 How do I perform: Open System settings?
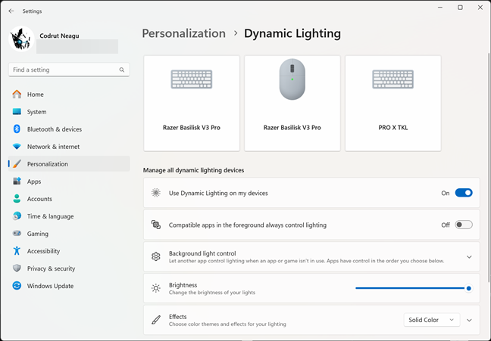69,112
